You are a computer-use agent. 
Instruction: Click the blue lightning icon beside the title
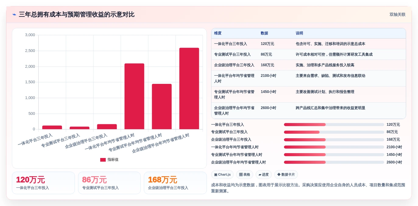(14, 15)
